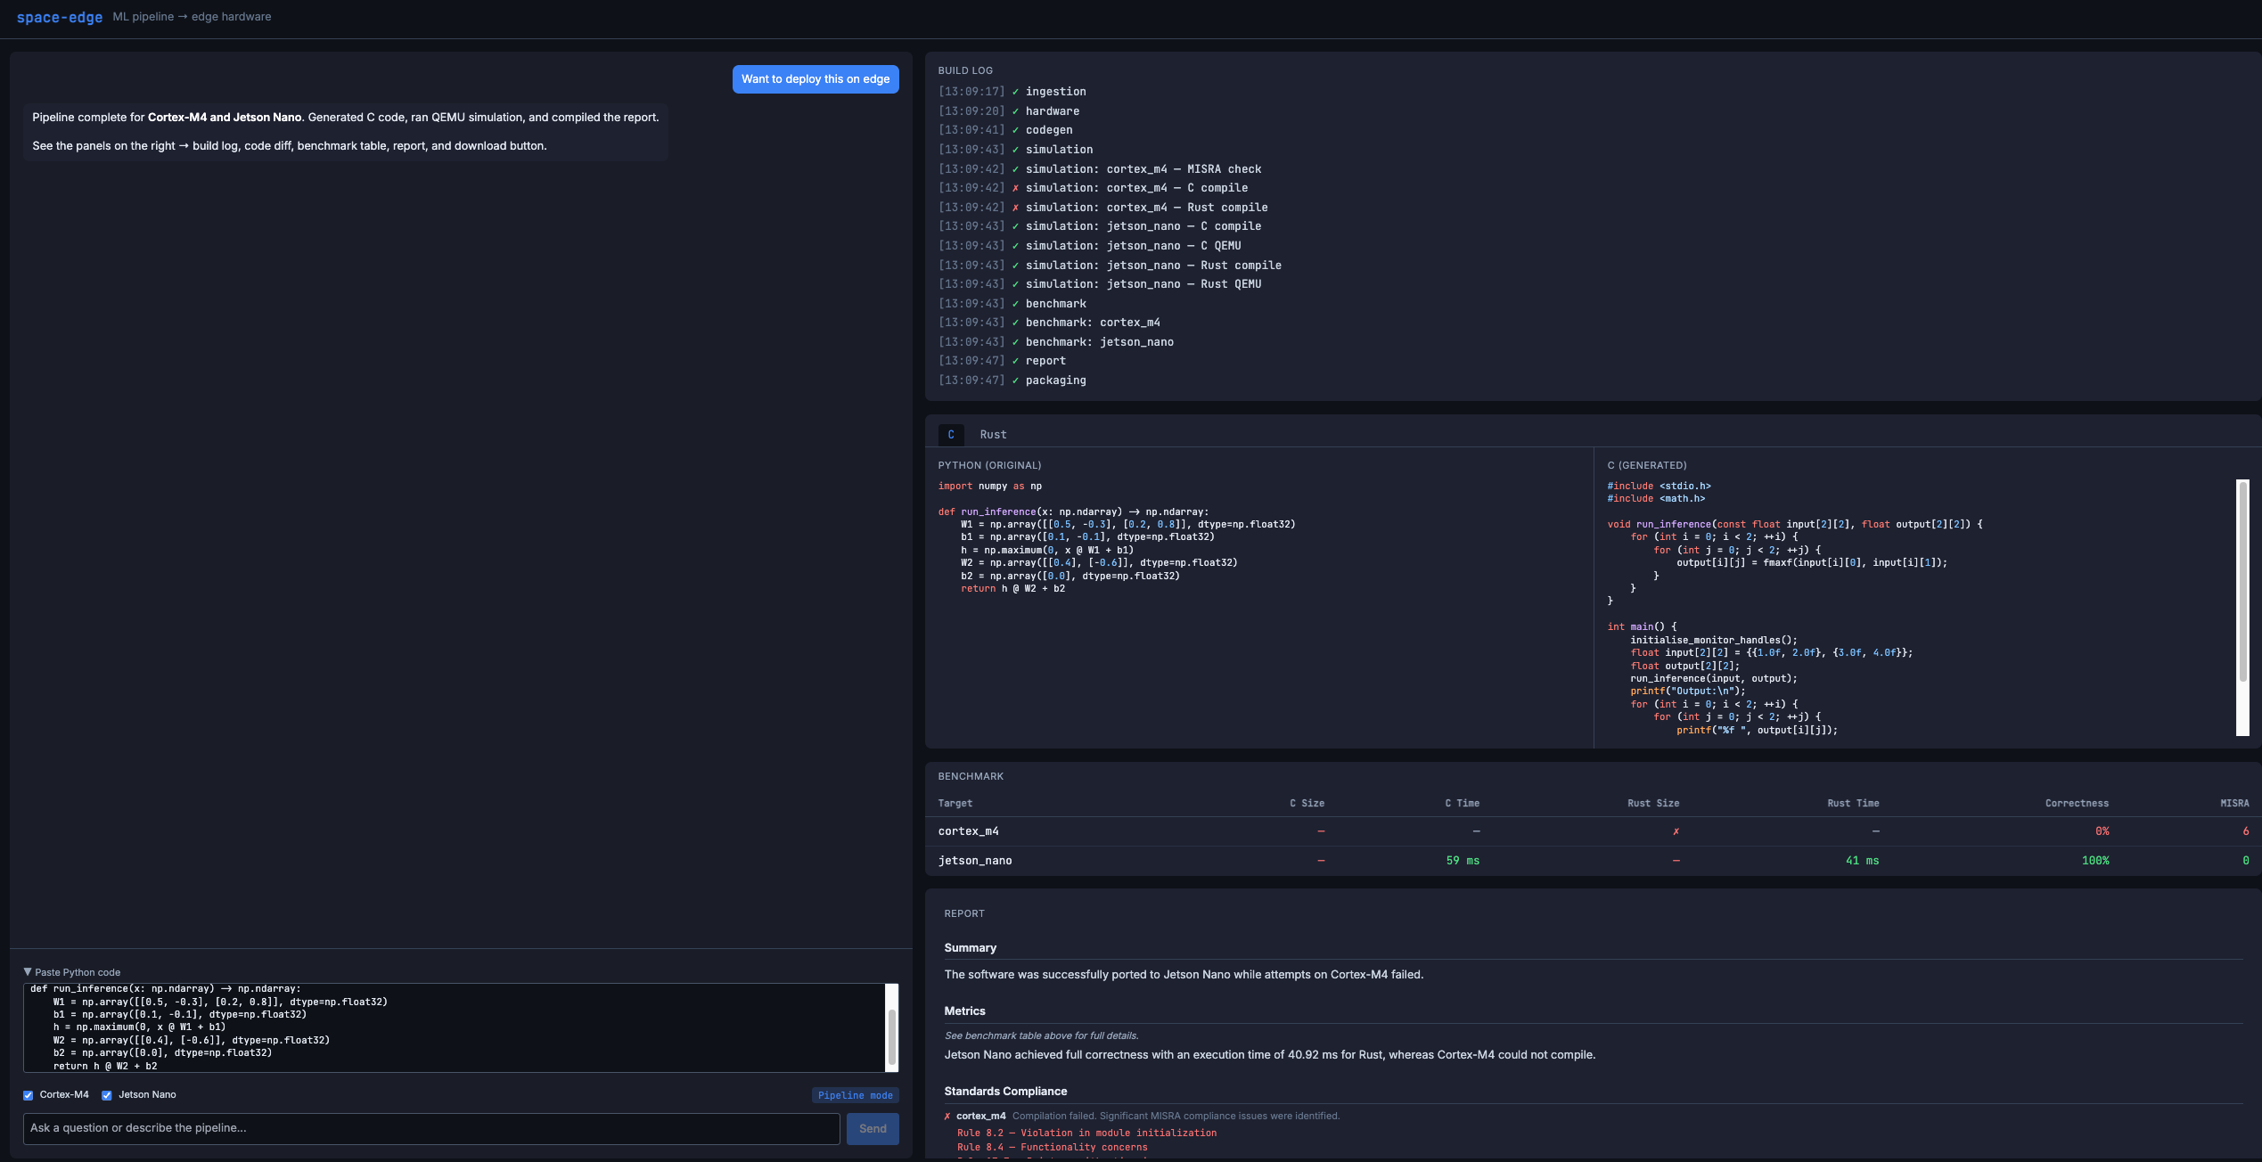Toggle the Jetson Nano checkbox
The width and height of the screenshot is (2262, 1162).
(x=107, y=1095)
